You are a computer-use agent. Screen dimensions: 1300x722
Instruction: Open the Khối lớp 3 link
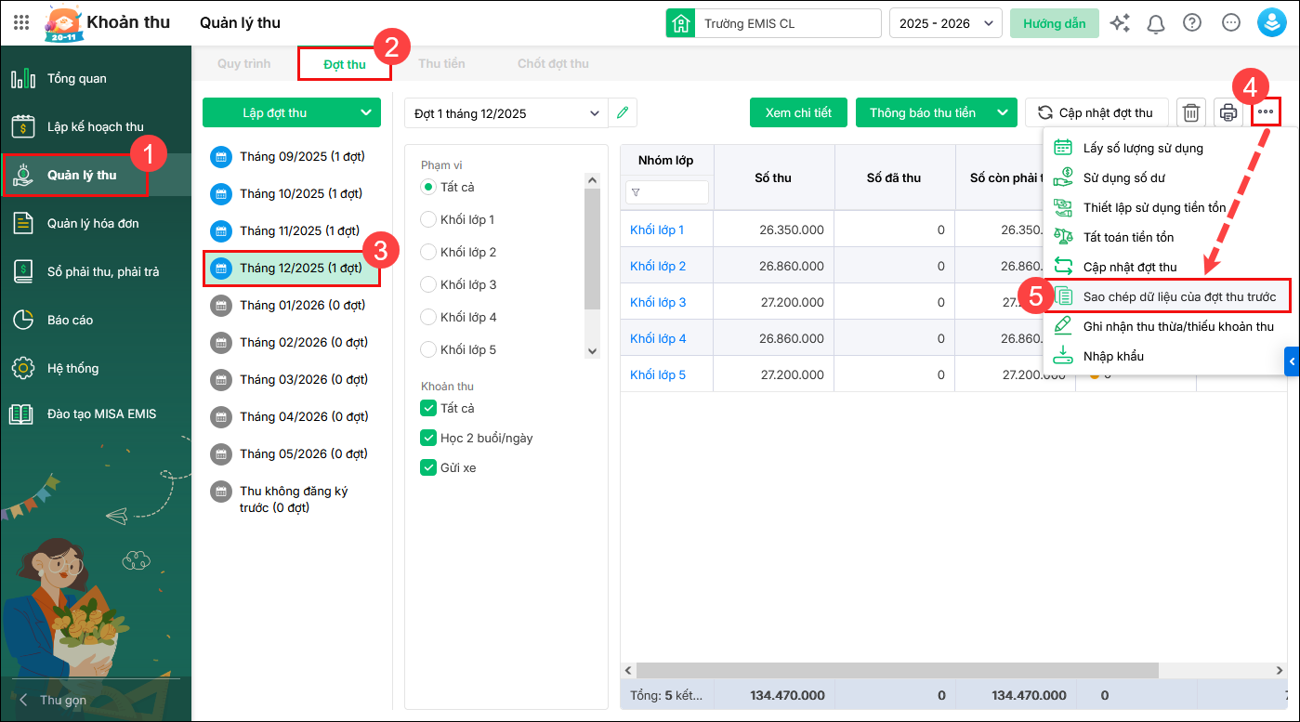click(658, 302)
